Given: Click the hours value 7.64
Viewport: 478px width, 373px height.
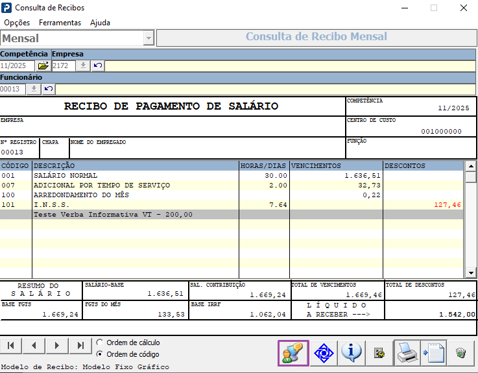Looking at the screenshot, I should click(278, 204).
